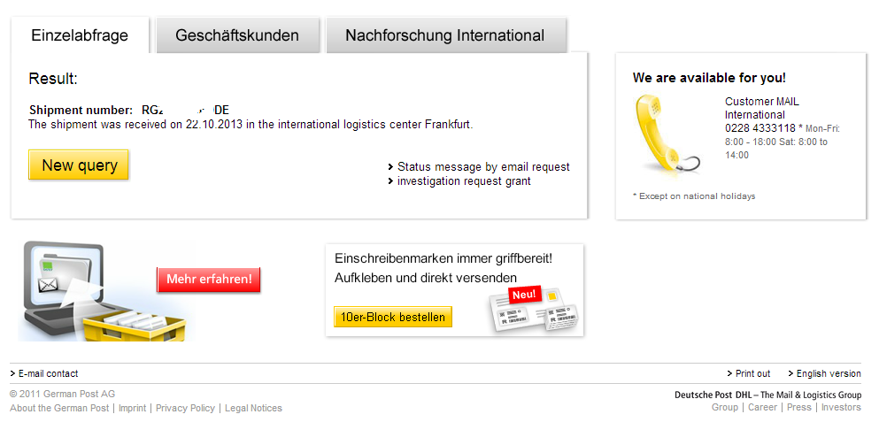Screen dimensions: 879x445
Task: Select the Nachforschung International tab
Action: pyautogui.click(x=444, y=35)
